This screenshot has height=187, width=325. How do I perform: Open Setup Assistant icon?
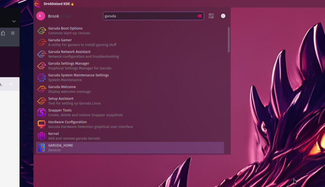[41, 101]
